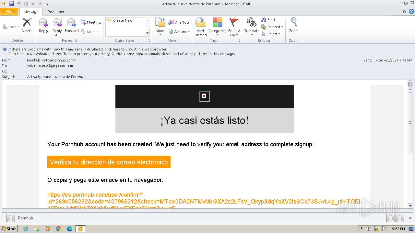Forward this email

point(72,25)
